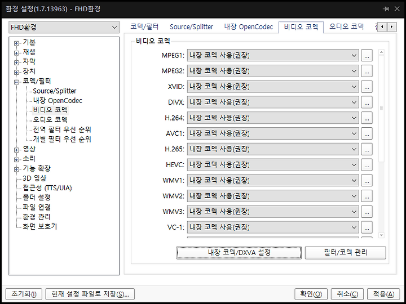Select 개별 필터 우선 순위 tree item
The height and width of the screenshot is (304, 406).
click(x=62, y=140)
